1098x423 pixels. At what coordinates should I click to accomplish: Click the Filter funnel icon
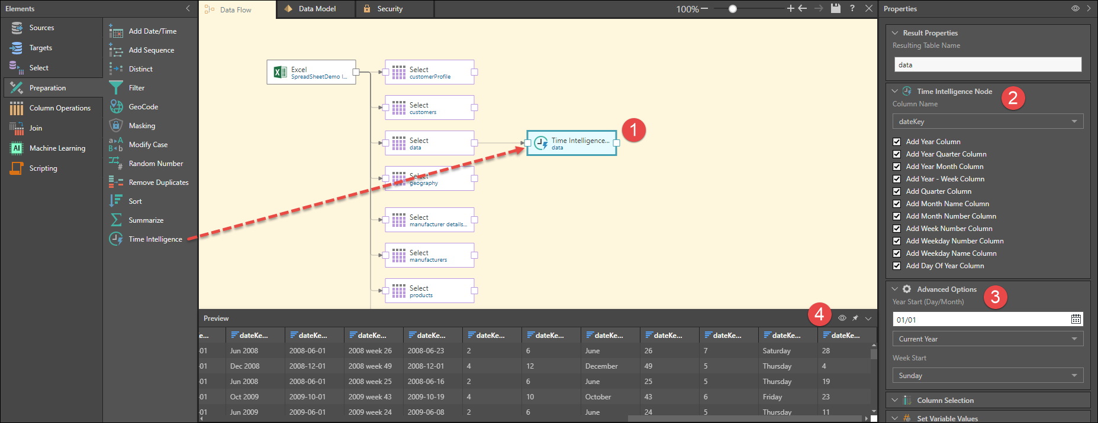[x=116, y=88]
